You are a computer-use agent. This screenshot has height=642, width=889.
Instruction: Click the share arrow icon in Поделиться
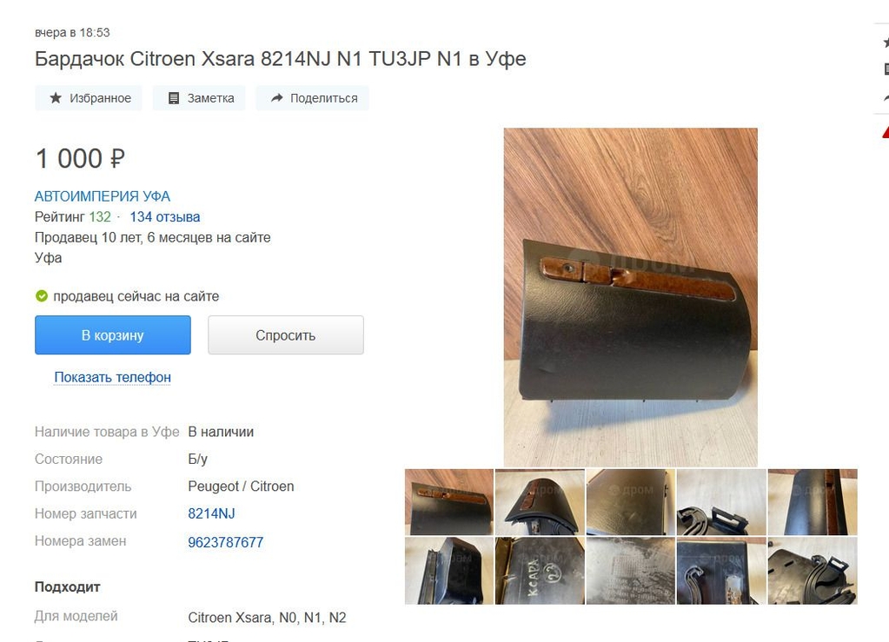[276, 98]
